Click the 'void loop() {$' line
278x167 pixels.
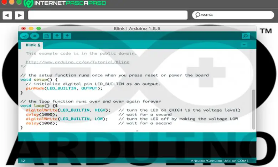click(x=39, y=106)
